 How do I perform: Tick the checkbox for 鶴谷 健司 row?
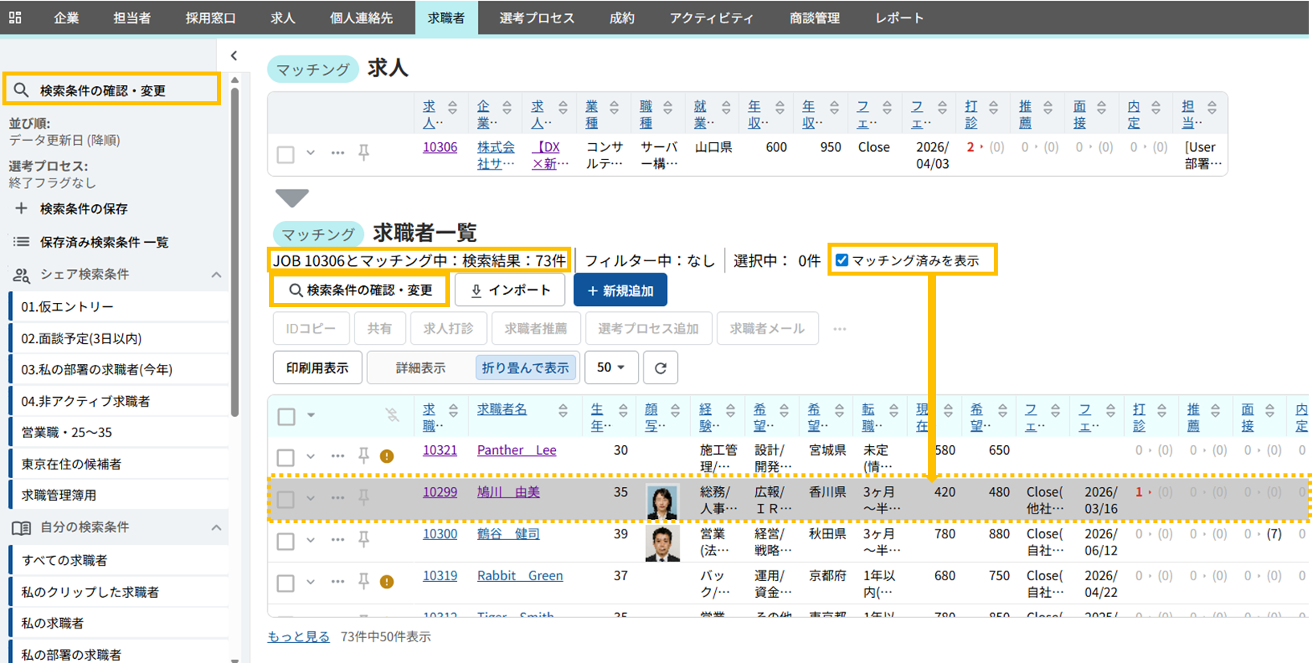[x=285, y=541]
